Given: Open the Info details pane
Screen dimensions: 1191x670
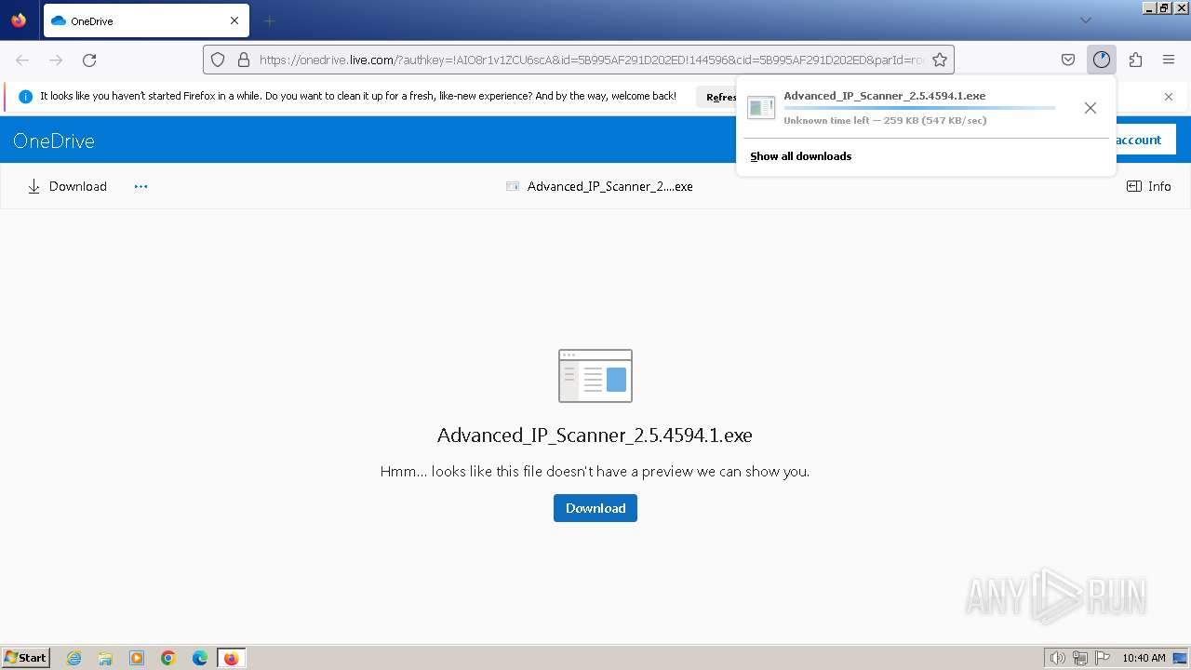Looking at the screenshot, I should 1149,186.
